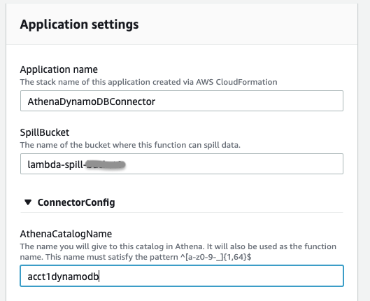Collapse the ConnectorConfig triangle arrow
Viewport: 370px width, 301px height.
(x=28, y=202)
